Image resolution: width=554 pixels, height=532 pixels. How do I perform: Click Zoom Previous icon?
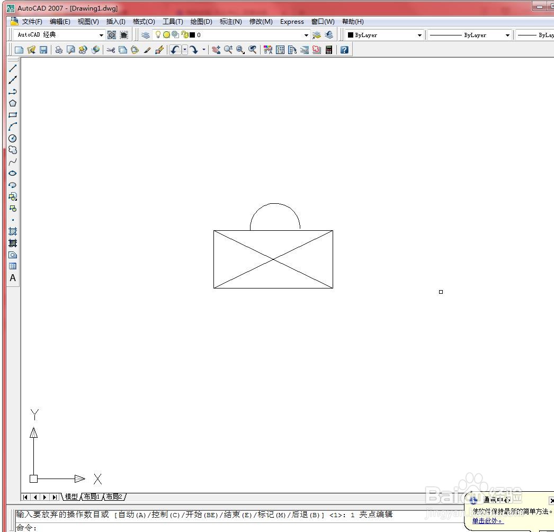click(x=252, y=50)
